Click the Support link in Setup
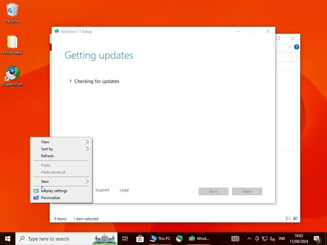Viewport: 327px width, 245px height. point(103,190)
